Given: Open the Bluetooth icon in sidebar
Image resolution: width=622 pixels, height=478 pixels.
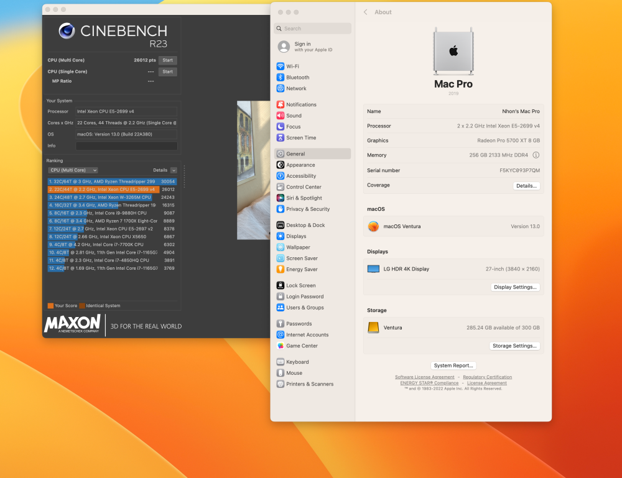Looking at the screenshot, I should 280,77.
